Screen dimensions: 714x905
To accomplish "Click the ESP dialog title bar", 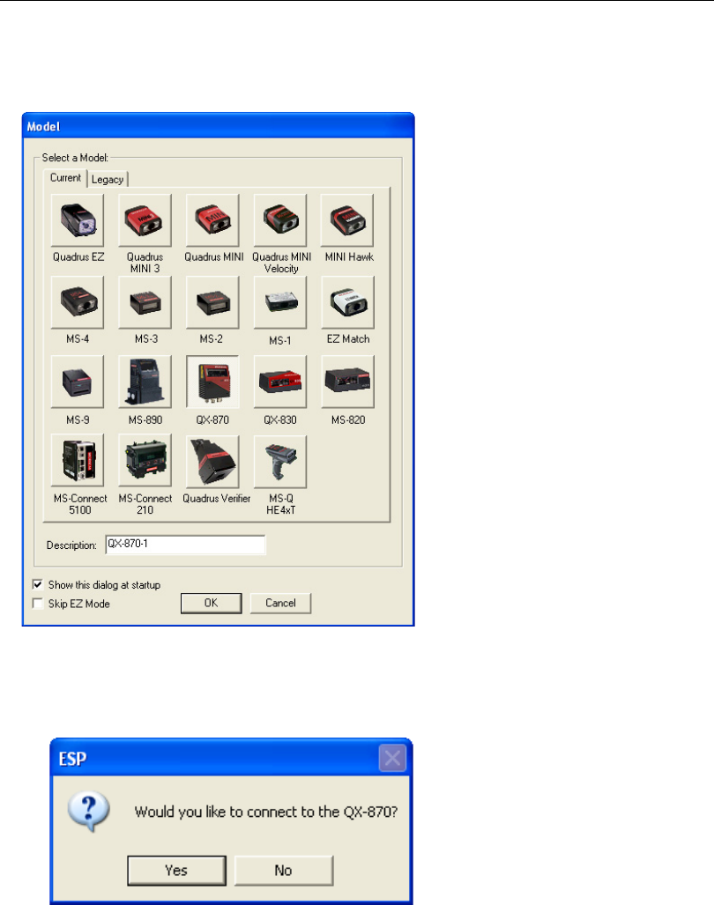I will [231, 757].
